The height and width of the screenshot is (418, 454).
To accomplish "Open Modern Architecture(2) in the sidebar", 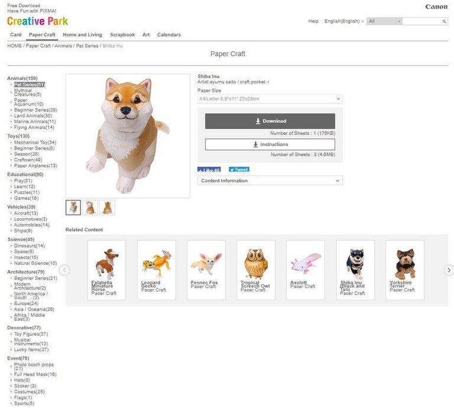I will coord(30,286).
